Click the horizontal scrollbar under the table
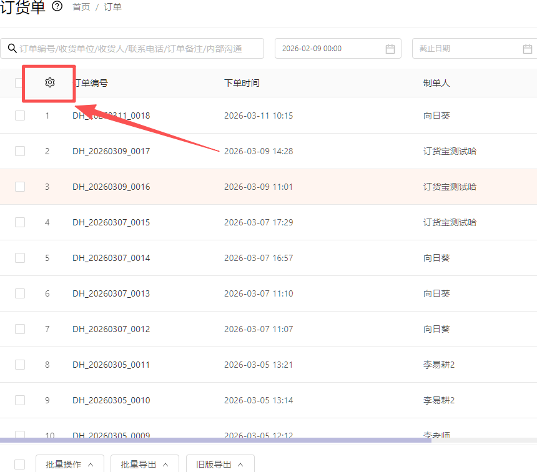537x472 pixels. 216,440
